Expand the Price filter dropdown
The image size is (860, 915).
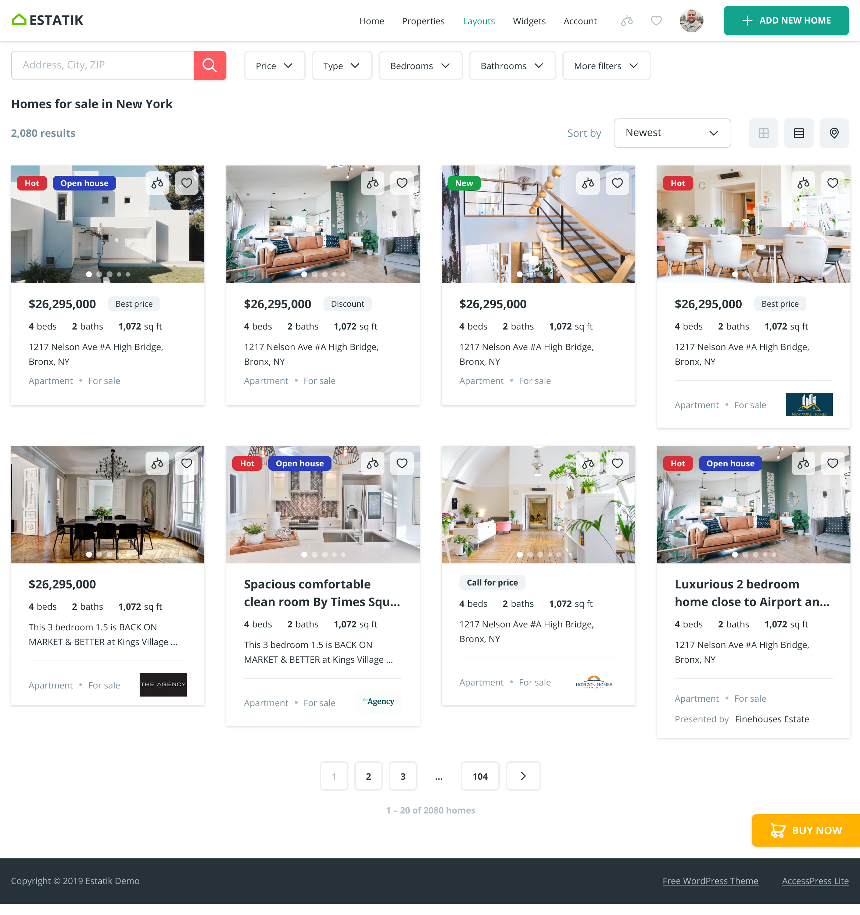pyautogui.click(x=275, y=66)
